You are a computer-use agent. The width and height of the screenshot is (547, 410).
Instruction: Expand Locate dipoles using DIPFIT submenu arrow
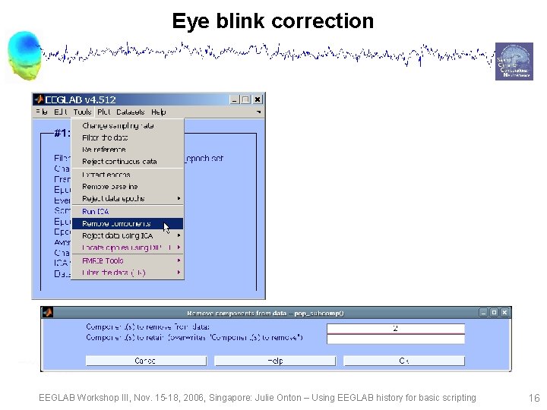[x=179, y=248]
